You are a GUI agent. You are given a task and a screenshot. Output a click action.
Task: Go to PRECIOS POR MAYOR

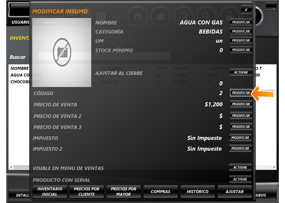click(x=123, y=191)
